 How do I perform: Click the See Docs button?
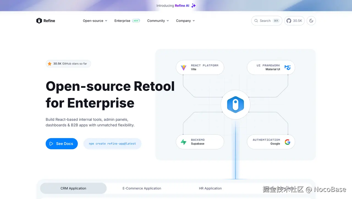point(62,144)
